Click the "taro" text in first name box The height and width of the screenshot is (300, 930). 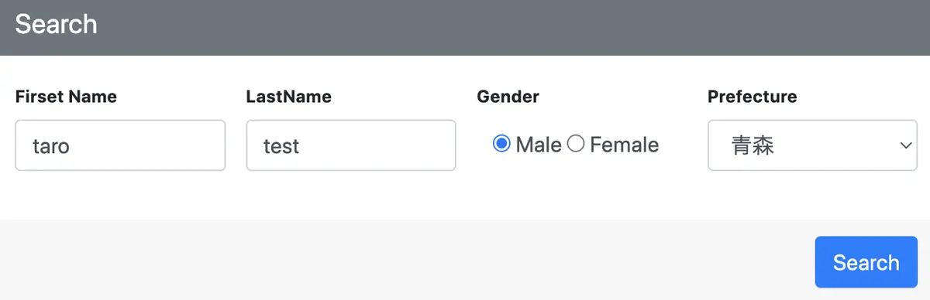pyautogui.click(x=51, y=145)
